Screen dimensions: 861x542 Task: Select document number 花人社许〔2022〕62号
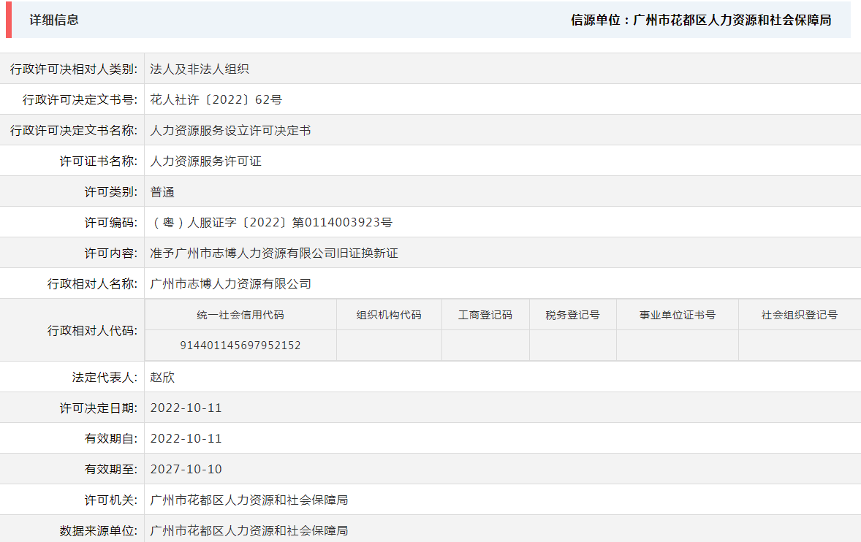[x=216, y=100]
